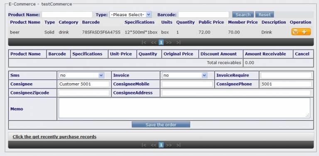Click the ConsigneeMobile input field

[x=187, y=84]
